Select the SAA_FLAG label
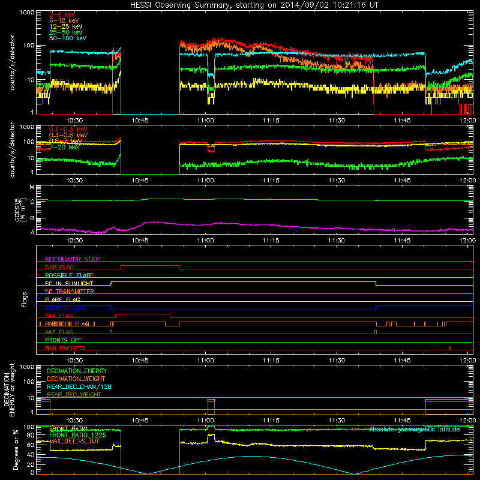Image resolution: width=480 pixels, height=480 pixels. click(x=59, y=316)
